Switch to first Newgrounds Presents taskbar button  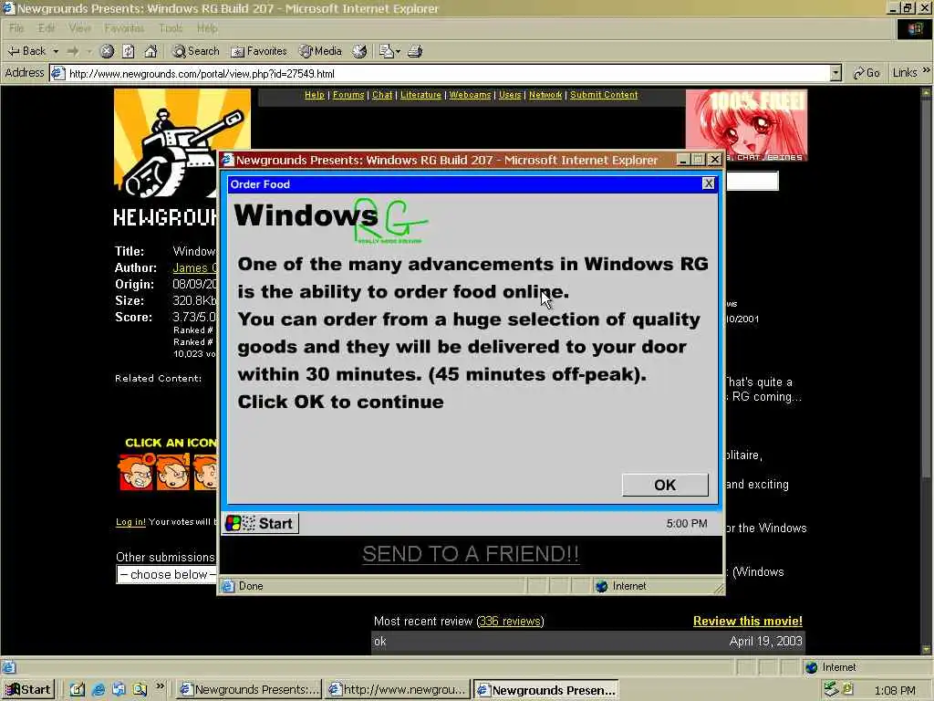tap(249, 690)
